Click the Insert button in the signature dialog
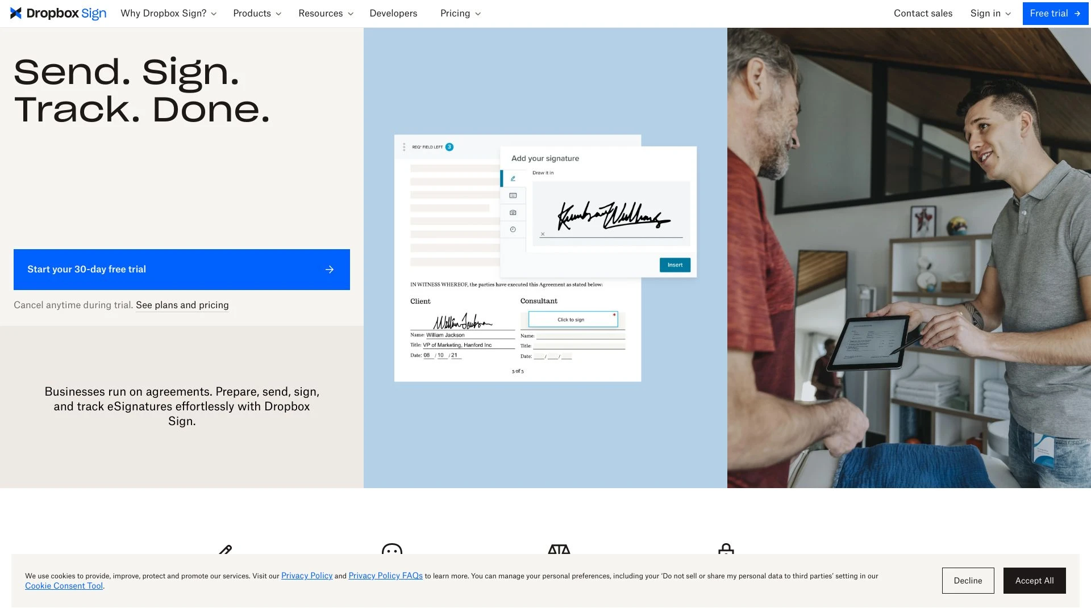 pos(674,264)
